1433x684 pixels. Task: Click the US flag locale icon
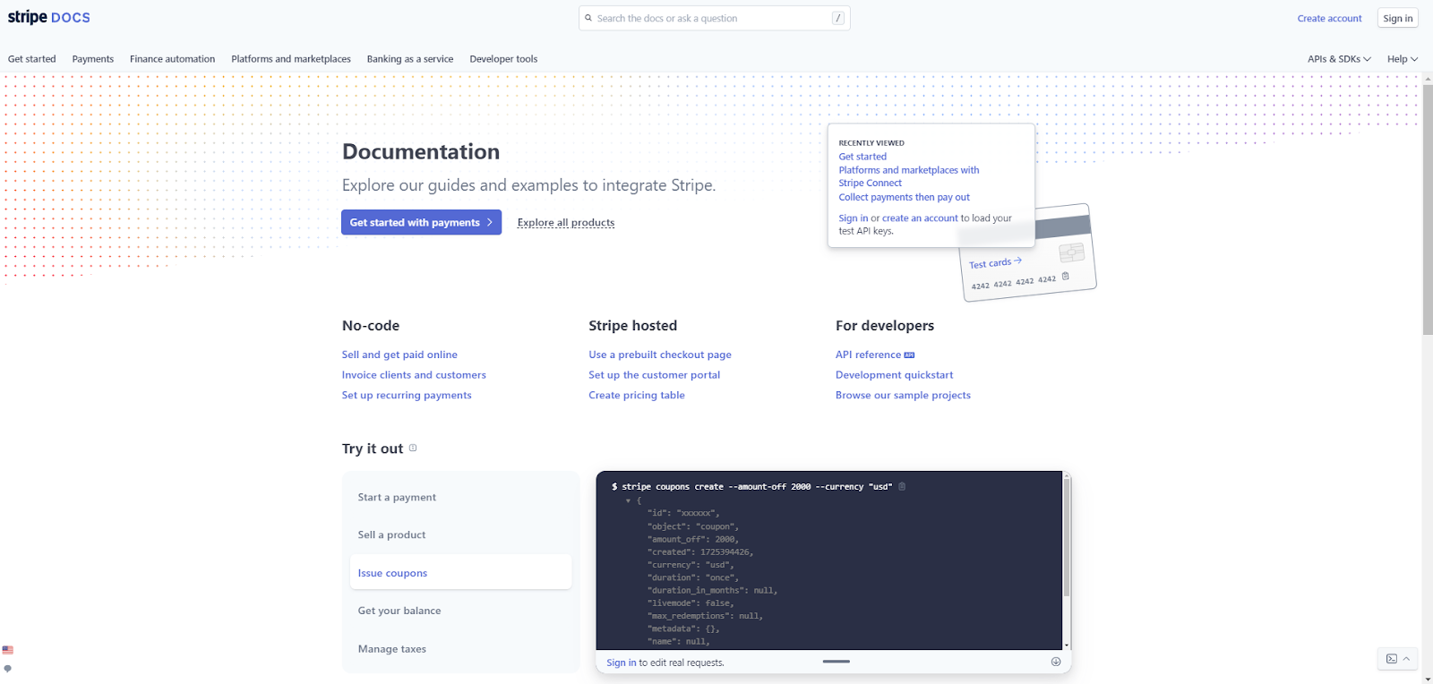pyautogui.click(x=8, y=650)
